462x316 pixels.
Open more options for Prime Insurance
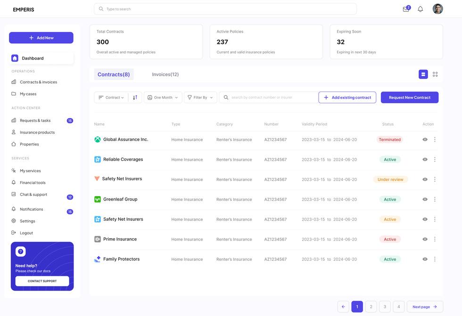click(x=435, y=239)
